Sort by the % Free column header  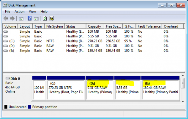(129, 26)
